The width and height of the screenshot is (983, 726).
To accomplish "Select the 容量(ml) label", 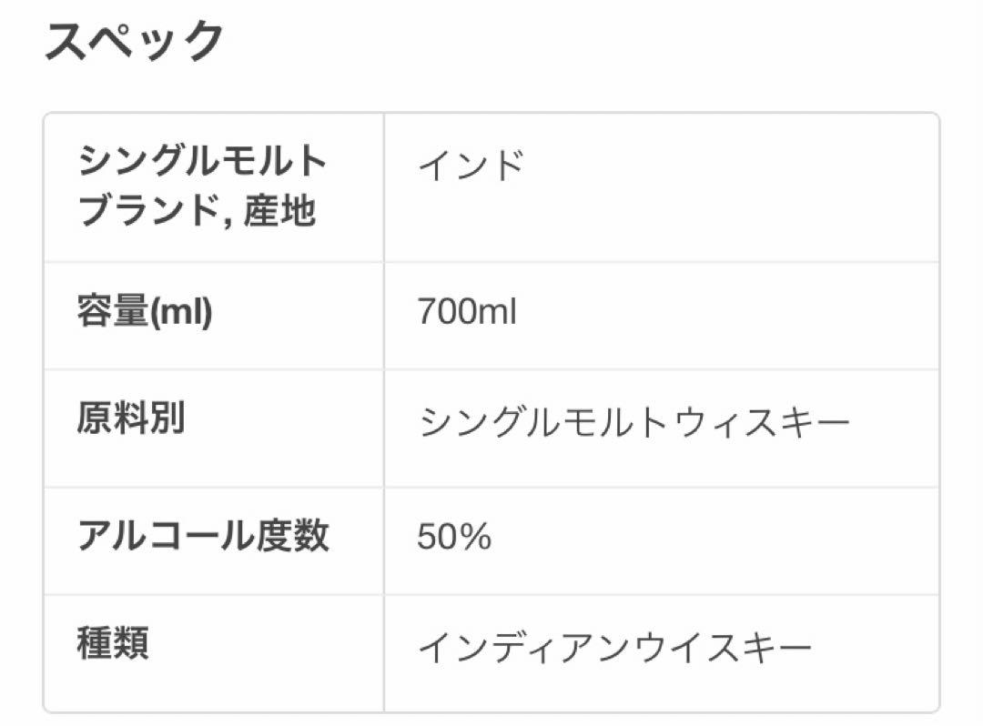I will point(145,311).
